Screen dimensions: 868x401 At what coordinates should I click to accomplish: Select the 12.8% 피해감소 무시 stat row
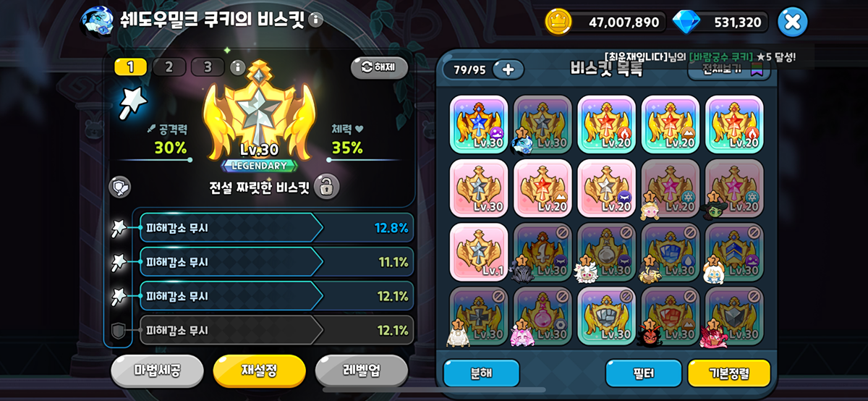coord(276,227)
